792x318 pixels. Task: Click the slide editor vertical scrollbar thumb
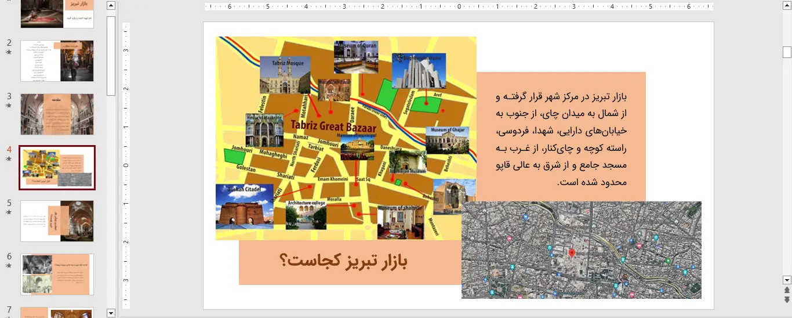(x=787, y=52)
